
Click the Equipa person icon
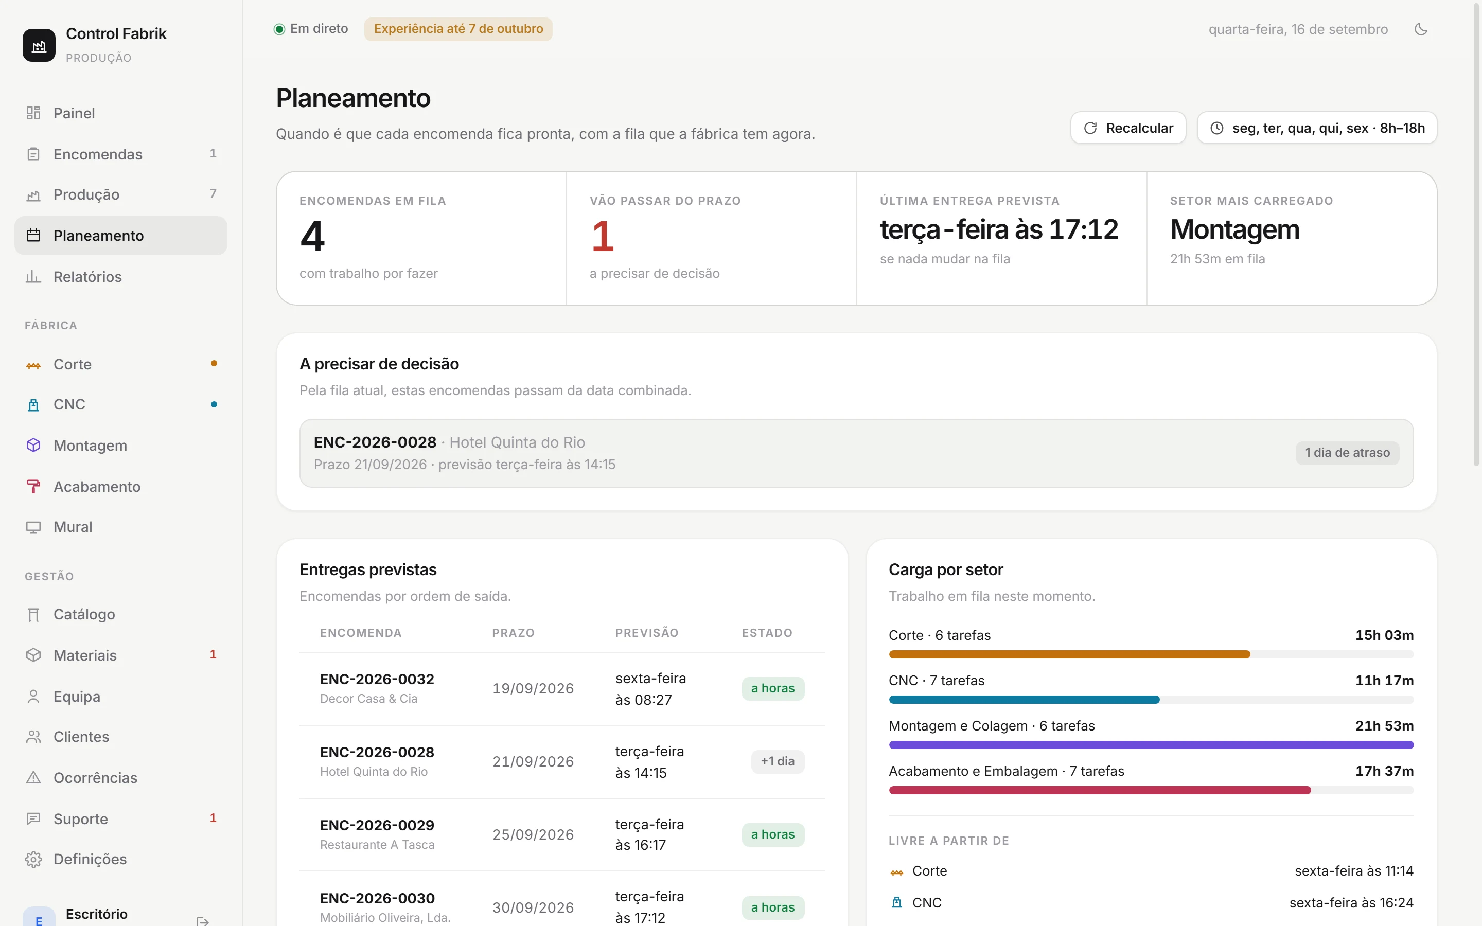[33, 697]
